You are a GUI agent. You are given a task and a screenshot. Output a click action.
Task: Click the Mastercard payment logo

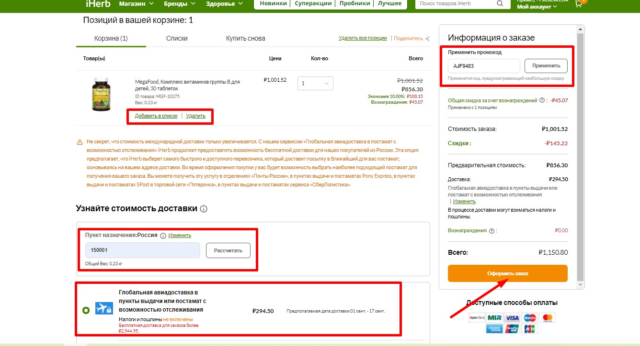tap(547, 318)
